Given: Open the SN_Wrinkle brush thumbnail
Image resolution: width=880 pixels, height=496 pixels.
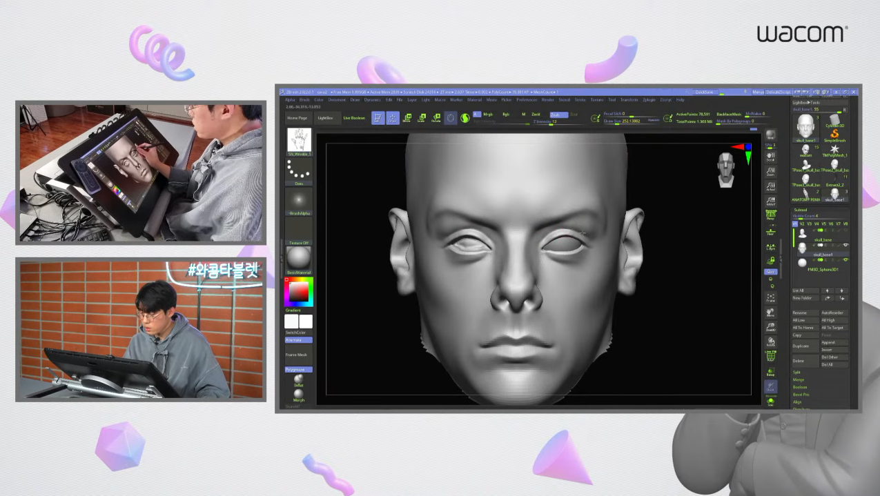Looking at the screenshot, I should [299, 142].
